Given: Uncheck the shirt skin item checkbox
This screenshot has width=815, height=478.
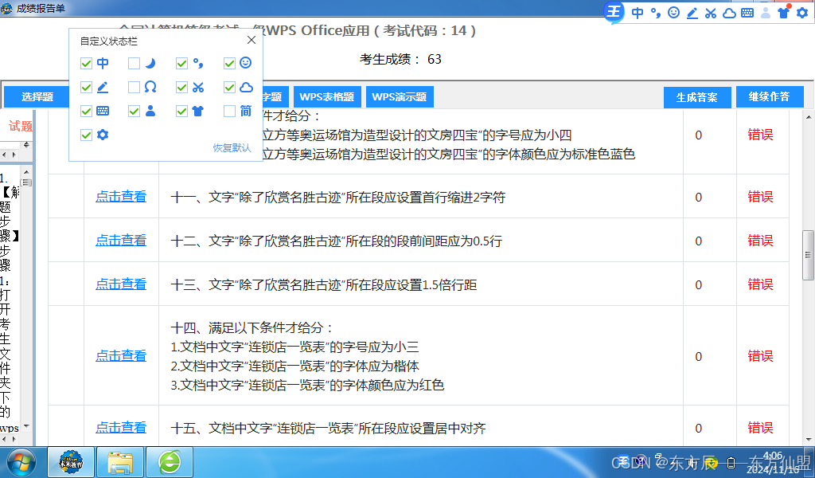Looking at the screenshot, I should click(x=181, y=112).
